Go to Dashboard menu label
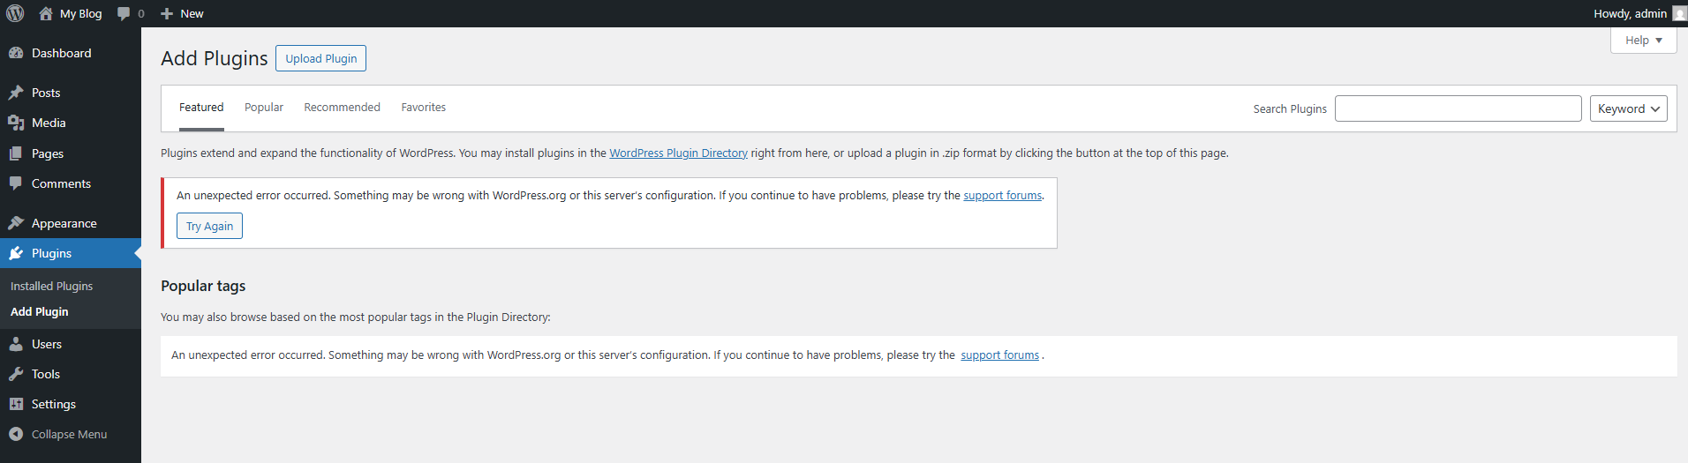Screen dimensions: 1688x463 tap(61, 53)
